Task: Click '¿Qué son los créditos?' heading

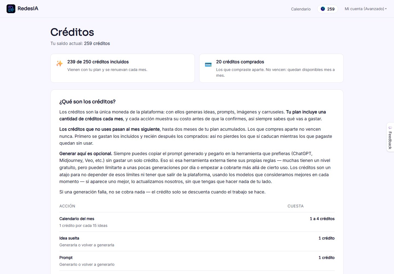Action: (x=87, y=102)
